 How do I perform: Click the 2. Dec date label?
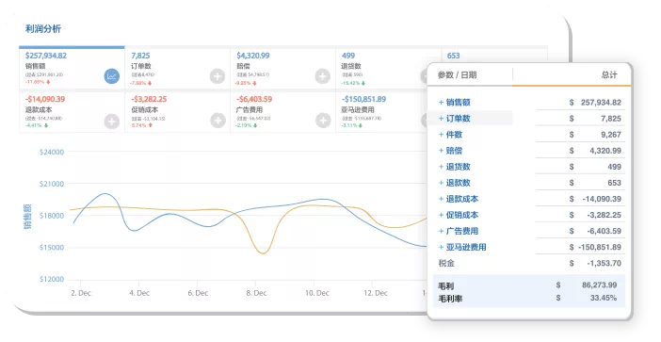pyautogui.click(x=81, y=293)
